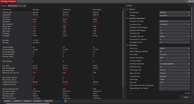The width and height of the screenshot is (194, 104).
Task: Run the backtest with Run button
Action: coord(186,97)
